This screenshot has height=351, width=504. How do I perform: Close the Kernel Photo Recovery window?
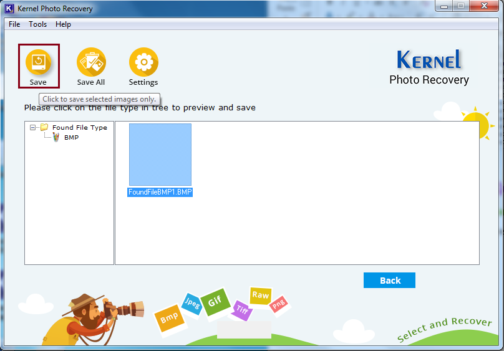coord(484,6)
